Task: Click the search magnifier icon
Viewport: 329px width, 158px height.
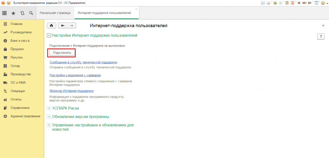Action: pyautogui.click(x=31, y=13)
